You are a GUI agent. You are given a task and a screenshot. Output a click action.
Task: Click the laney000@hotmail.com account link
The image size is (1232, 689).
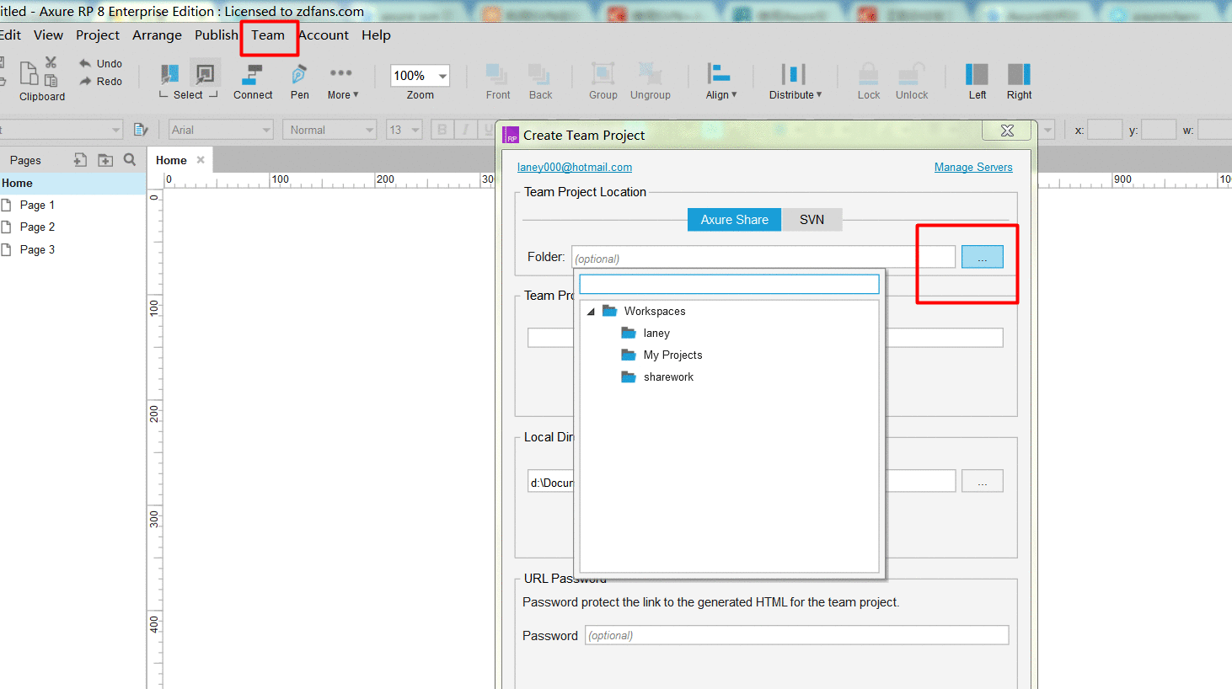click(x=575, y=168)
